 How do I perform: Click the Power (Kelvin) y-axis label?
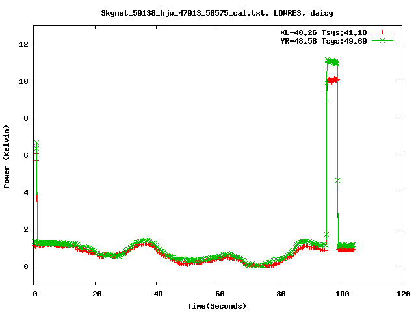tap(6, 157)
